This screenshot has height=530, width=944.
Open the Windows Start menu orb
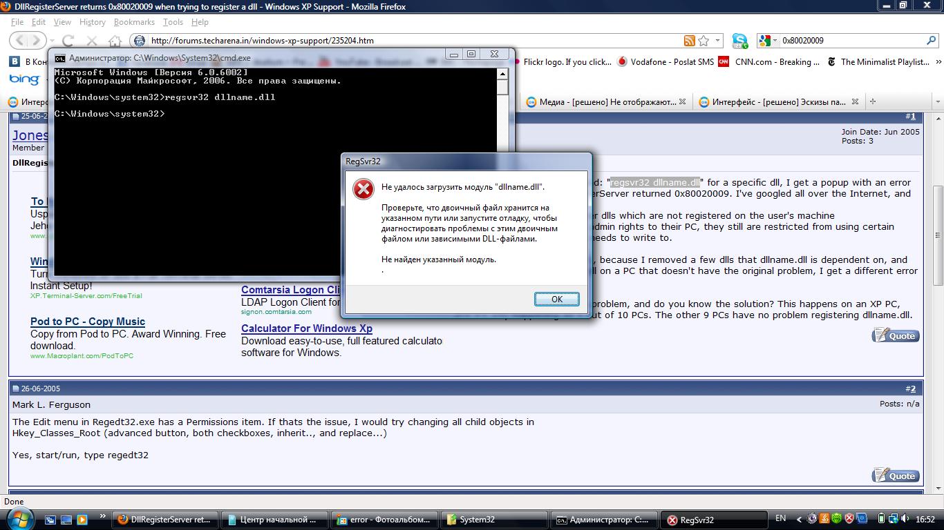(19, 519)
